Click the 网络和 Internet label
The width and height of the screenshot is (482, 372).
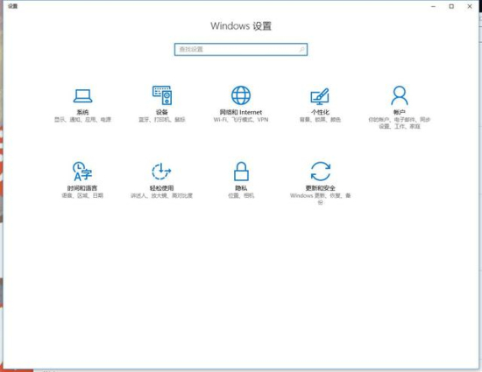coord(241,112)
